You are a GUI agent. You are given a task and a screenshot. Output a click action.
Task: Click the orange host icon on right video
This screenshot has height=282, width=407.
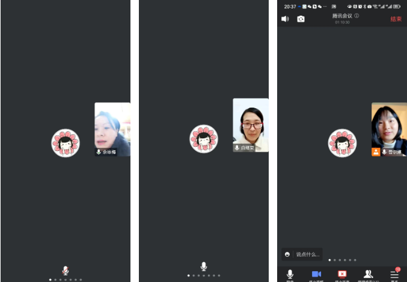(x=376, y=152)
